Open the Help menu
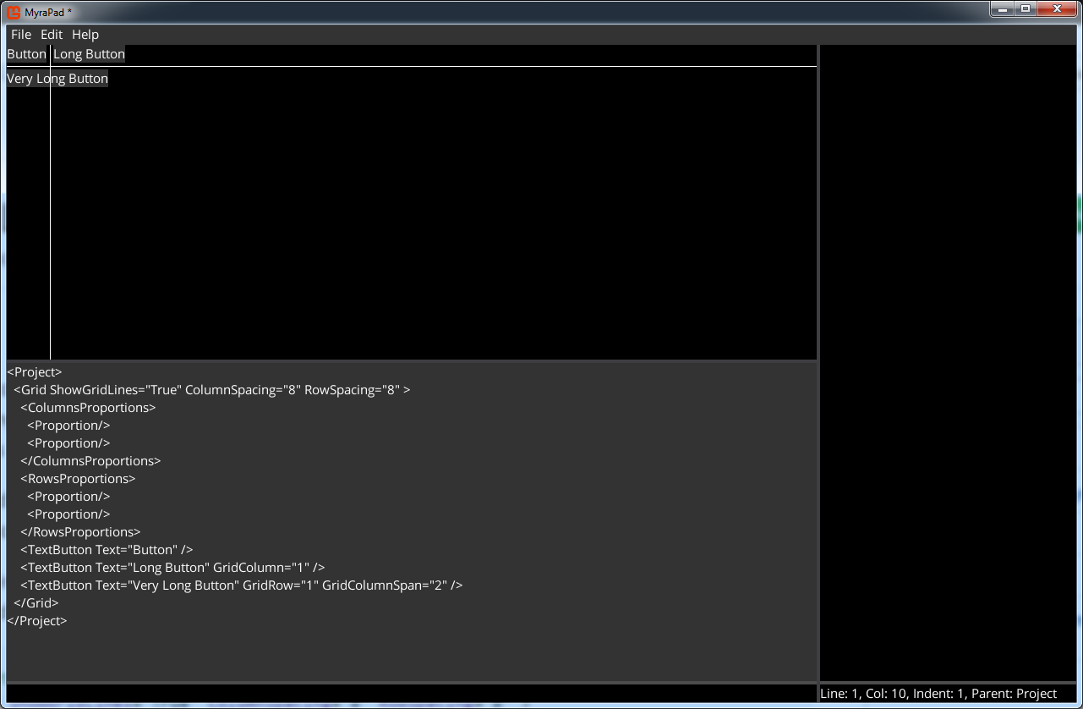 tap(85, 35)
